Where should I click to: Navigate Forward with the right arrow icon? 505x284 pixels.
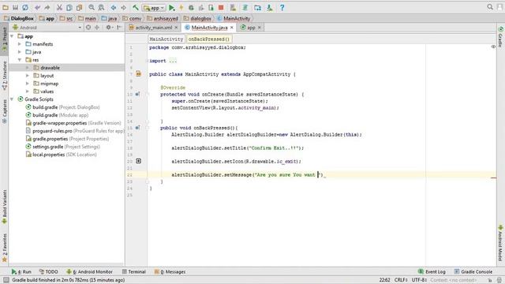pyautogui.click(x=123, y=7)
